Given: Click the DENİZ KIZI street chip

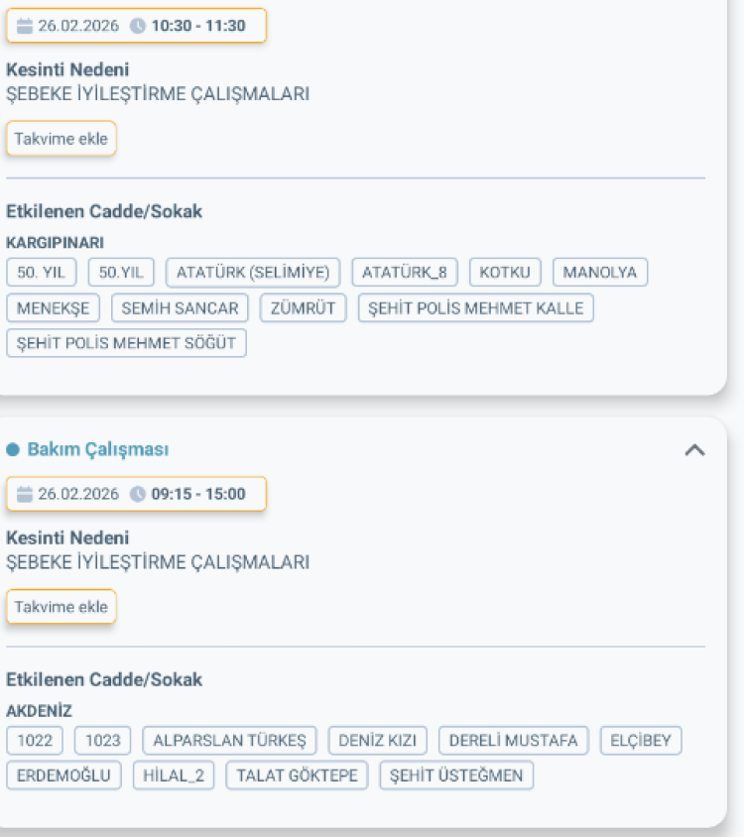Looking at the screenshot, I should click(x=377, y=740).
